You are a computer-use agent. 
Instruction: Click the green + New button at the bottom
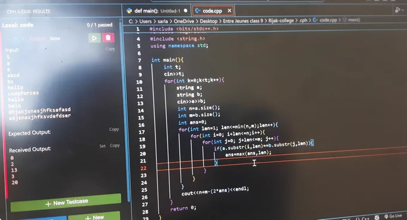(94, 216)
